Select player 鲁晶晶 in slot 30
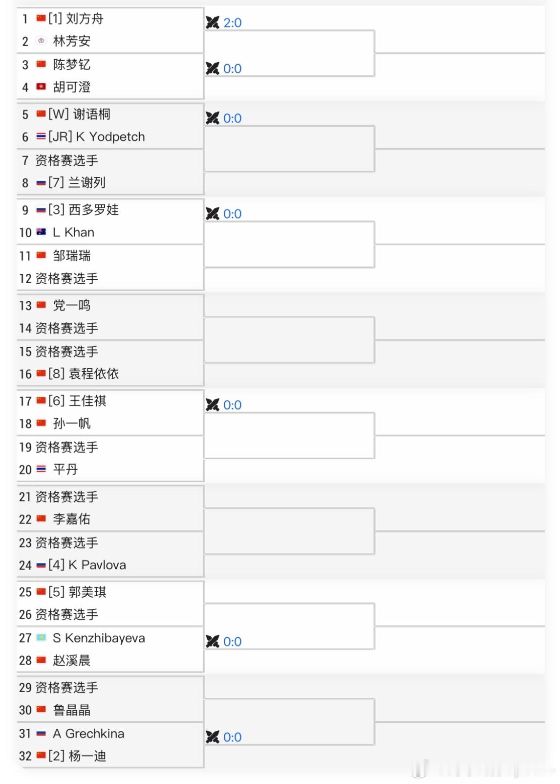The image size is (560, 784). click(72, 710)
